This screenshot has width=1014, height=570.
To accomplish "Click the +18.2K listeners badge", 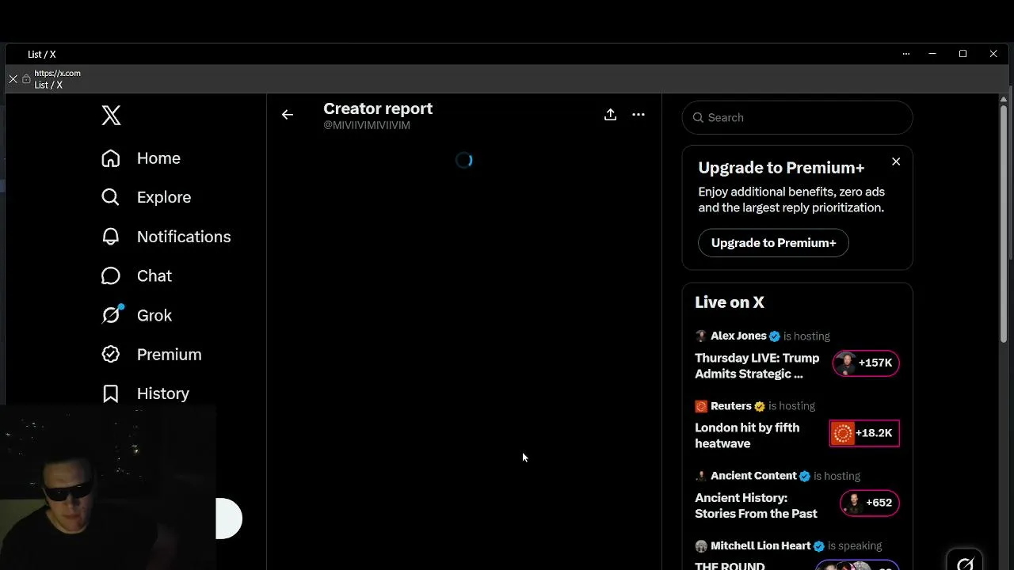I will (x=864, y=433).
